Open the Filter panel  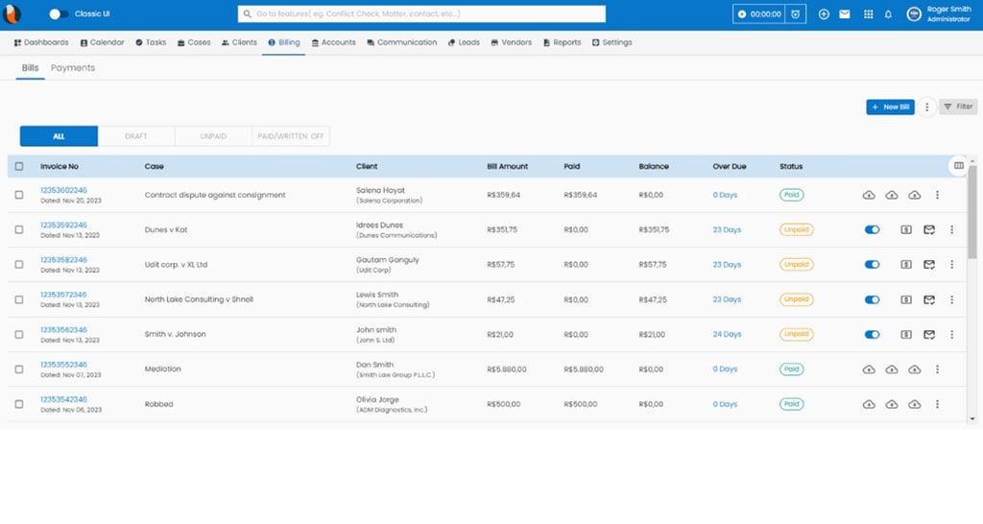pyautogui.click(x=957, y=107)
